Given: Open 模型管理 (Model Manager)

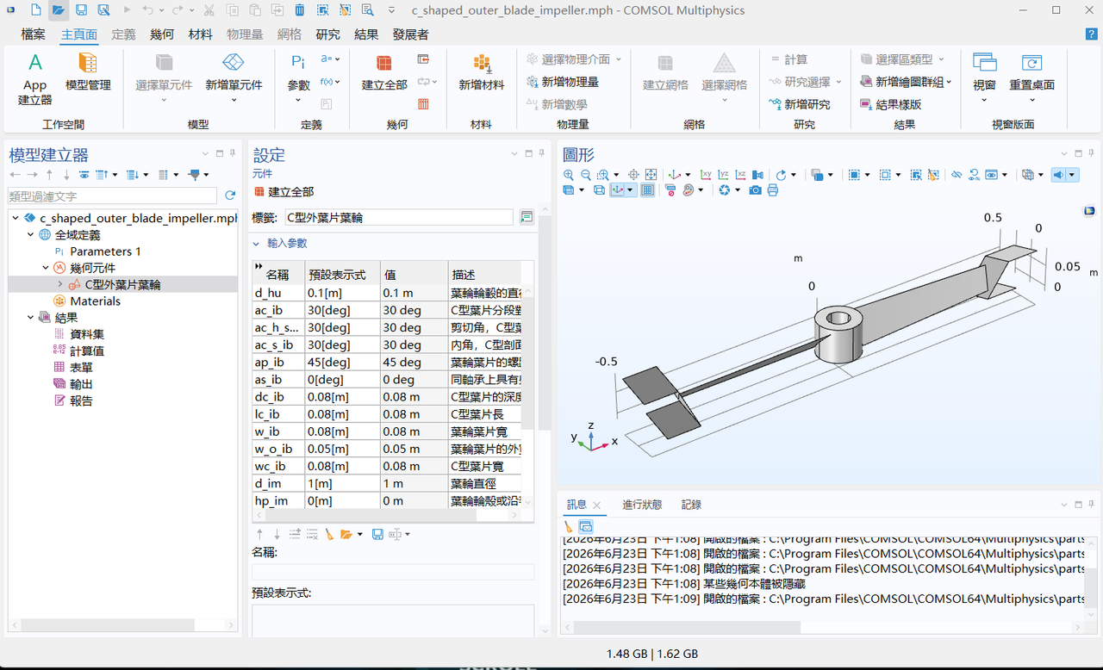Looking at the screenshot, I should tap(88, 72).
